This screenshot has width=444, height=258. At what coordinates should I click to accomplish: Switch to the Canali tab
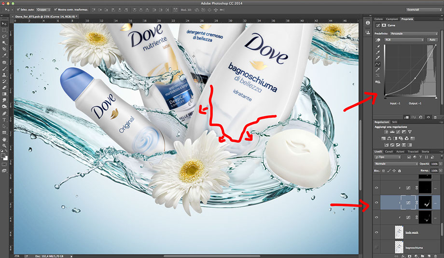coord(389,151)
